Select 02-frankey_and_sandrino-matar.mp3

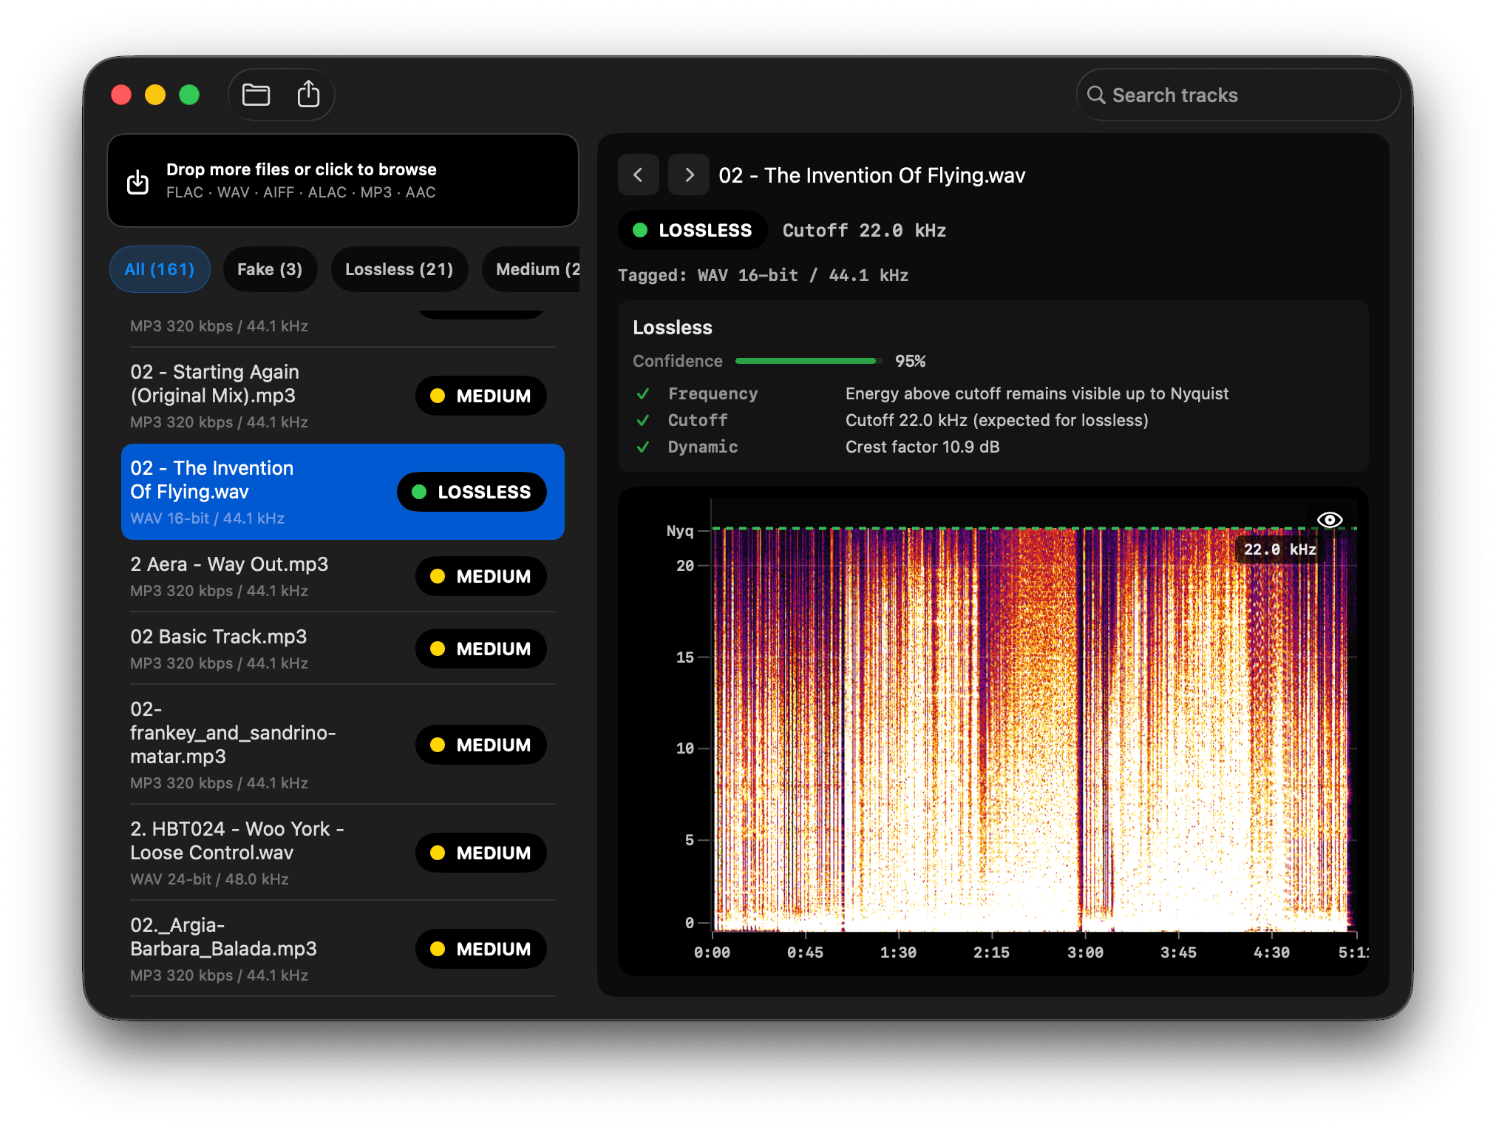point(343,745)
